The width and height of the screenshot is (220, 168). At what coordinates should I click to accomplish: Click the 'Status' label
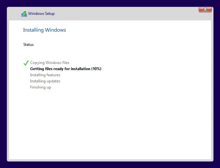click(x=28, y=45)
